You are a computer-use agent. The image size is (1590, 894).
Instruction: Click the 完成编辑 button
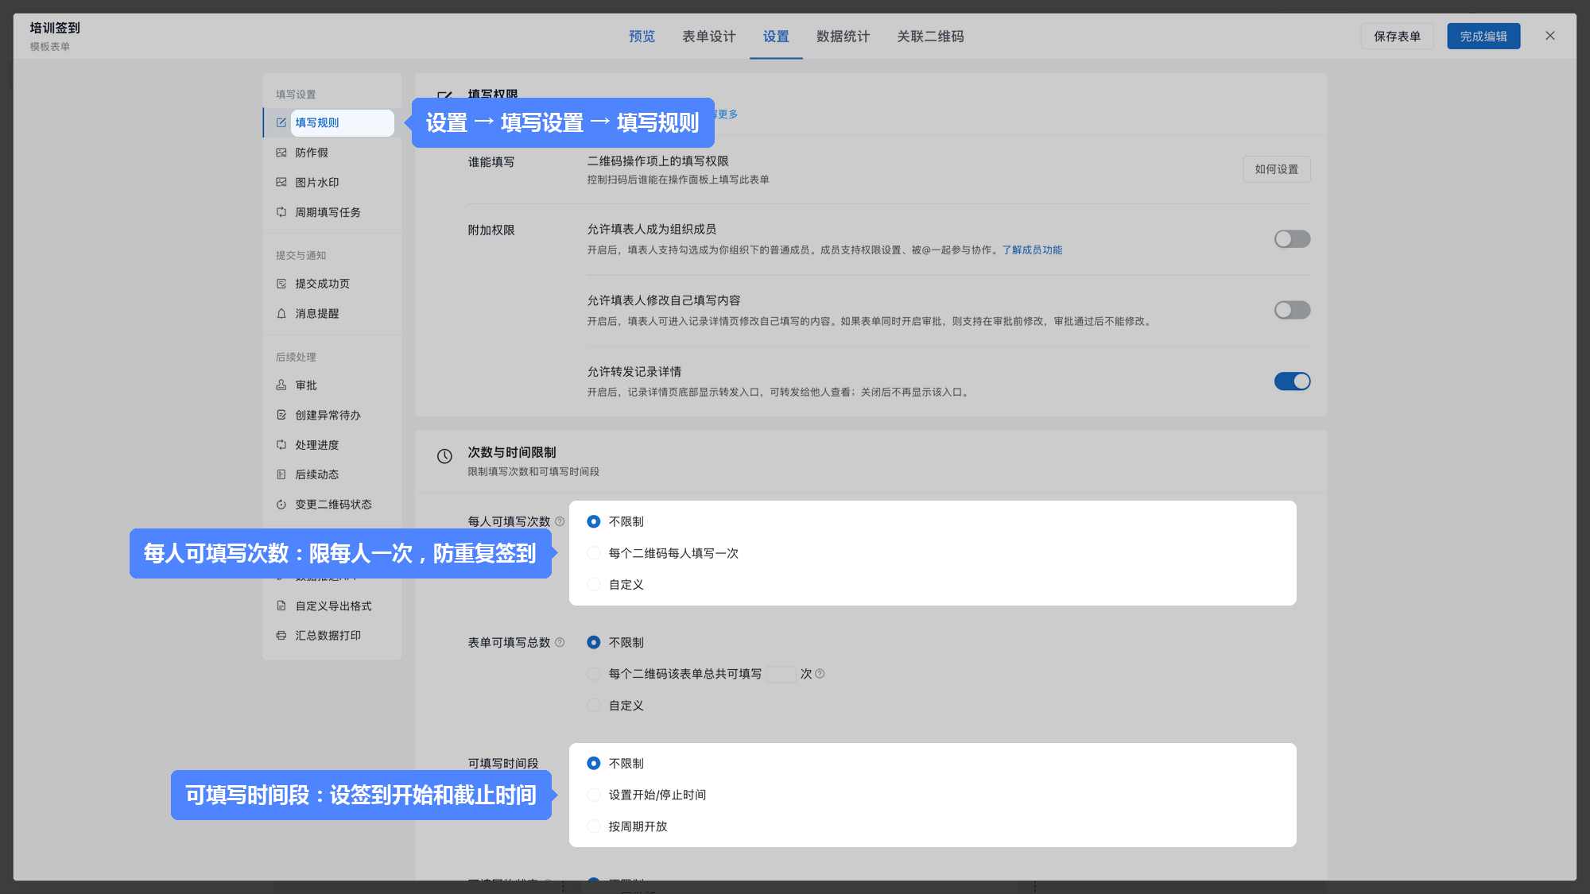pyautogui.click(x=1483, y=37)
